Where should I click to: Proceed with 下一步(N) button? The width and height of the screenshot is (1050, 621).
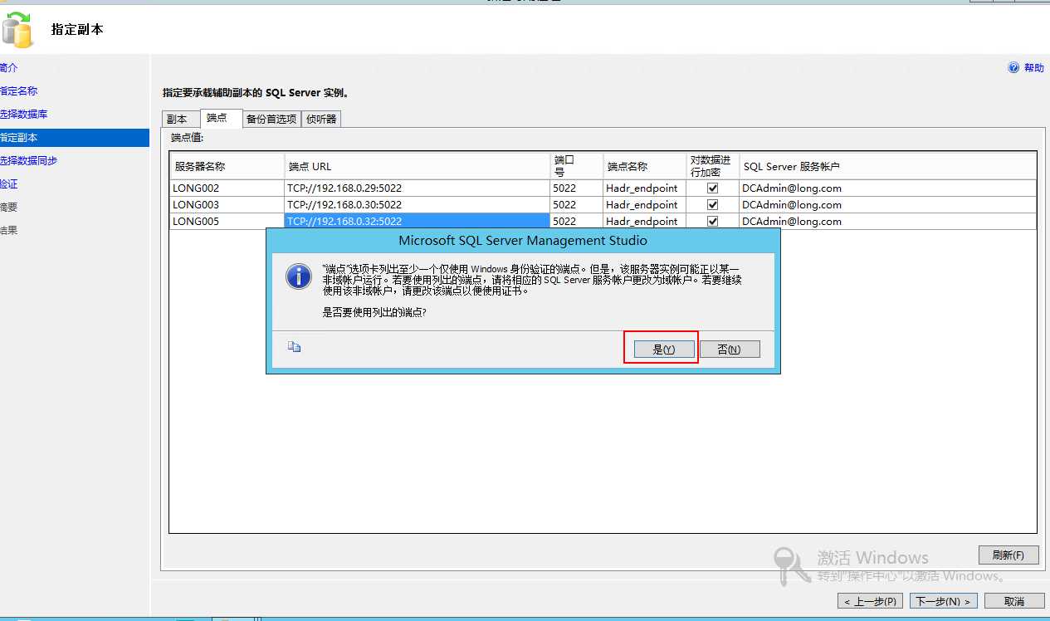click(x=944, y=601)
